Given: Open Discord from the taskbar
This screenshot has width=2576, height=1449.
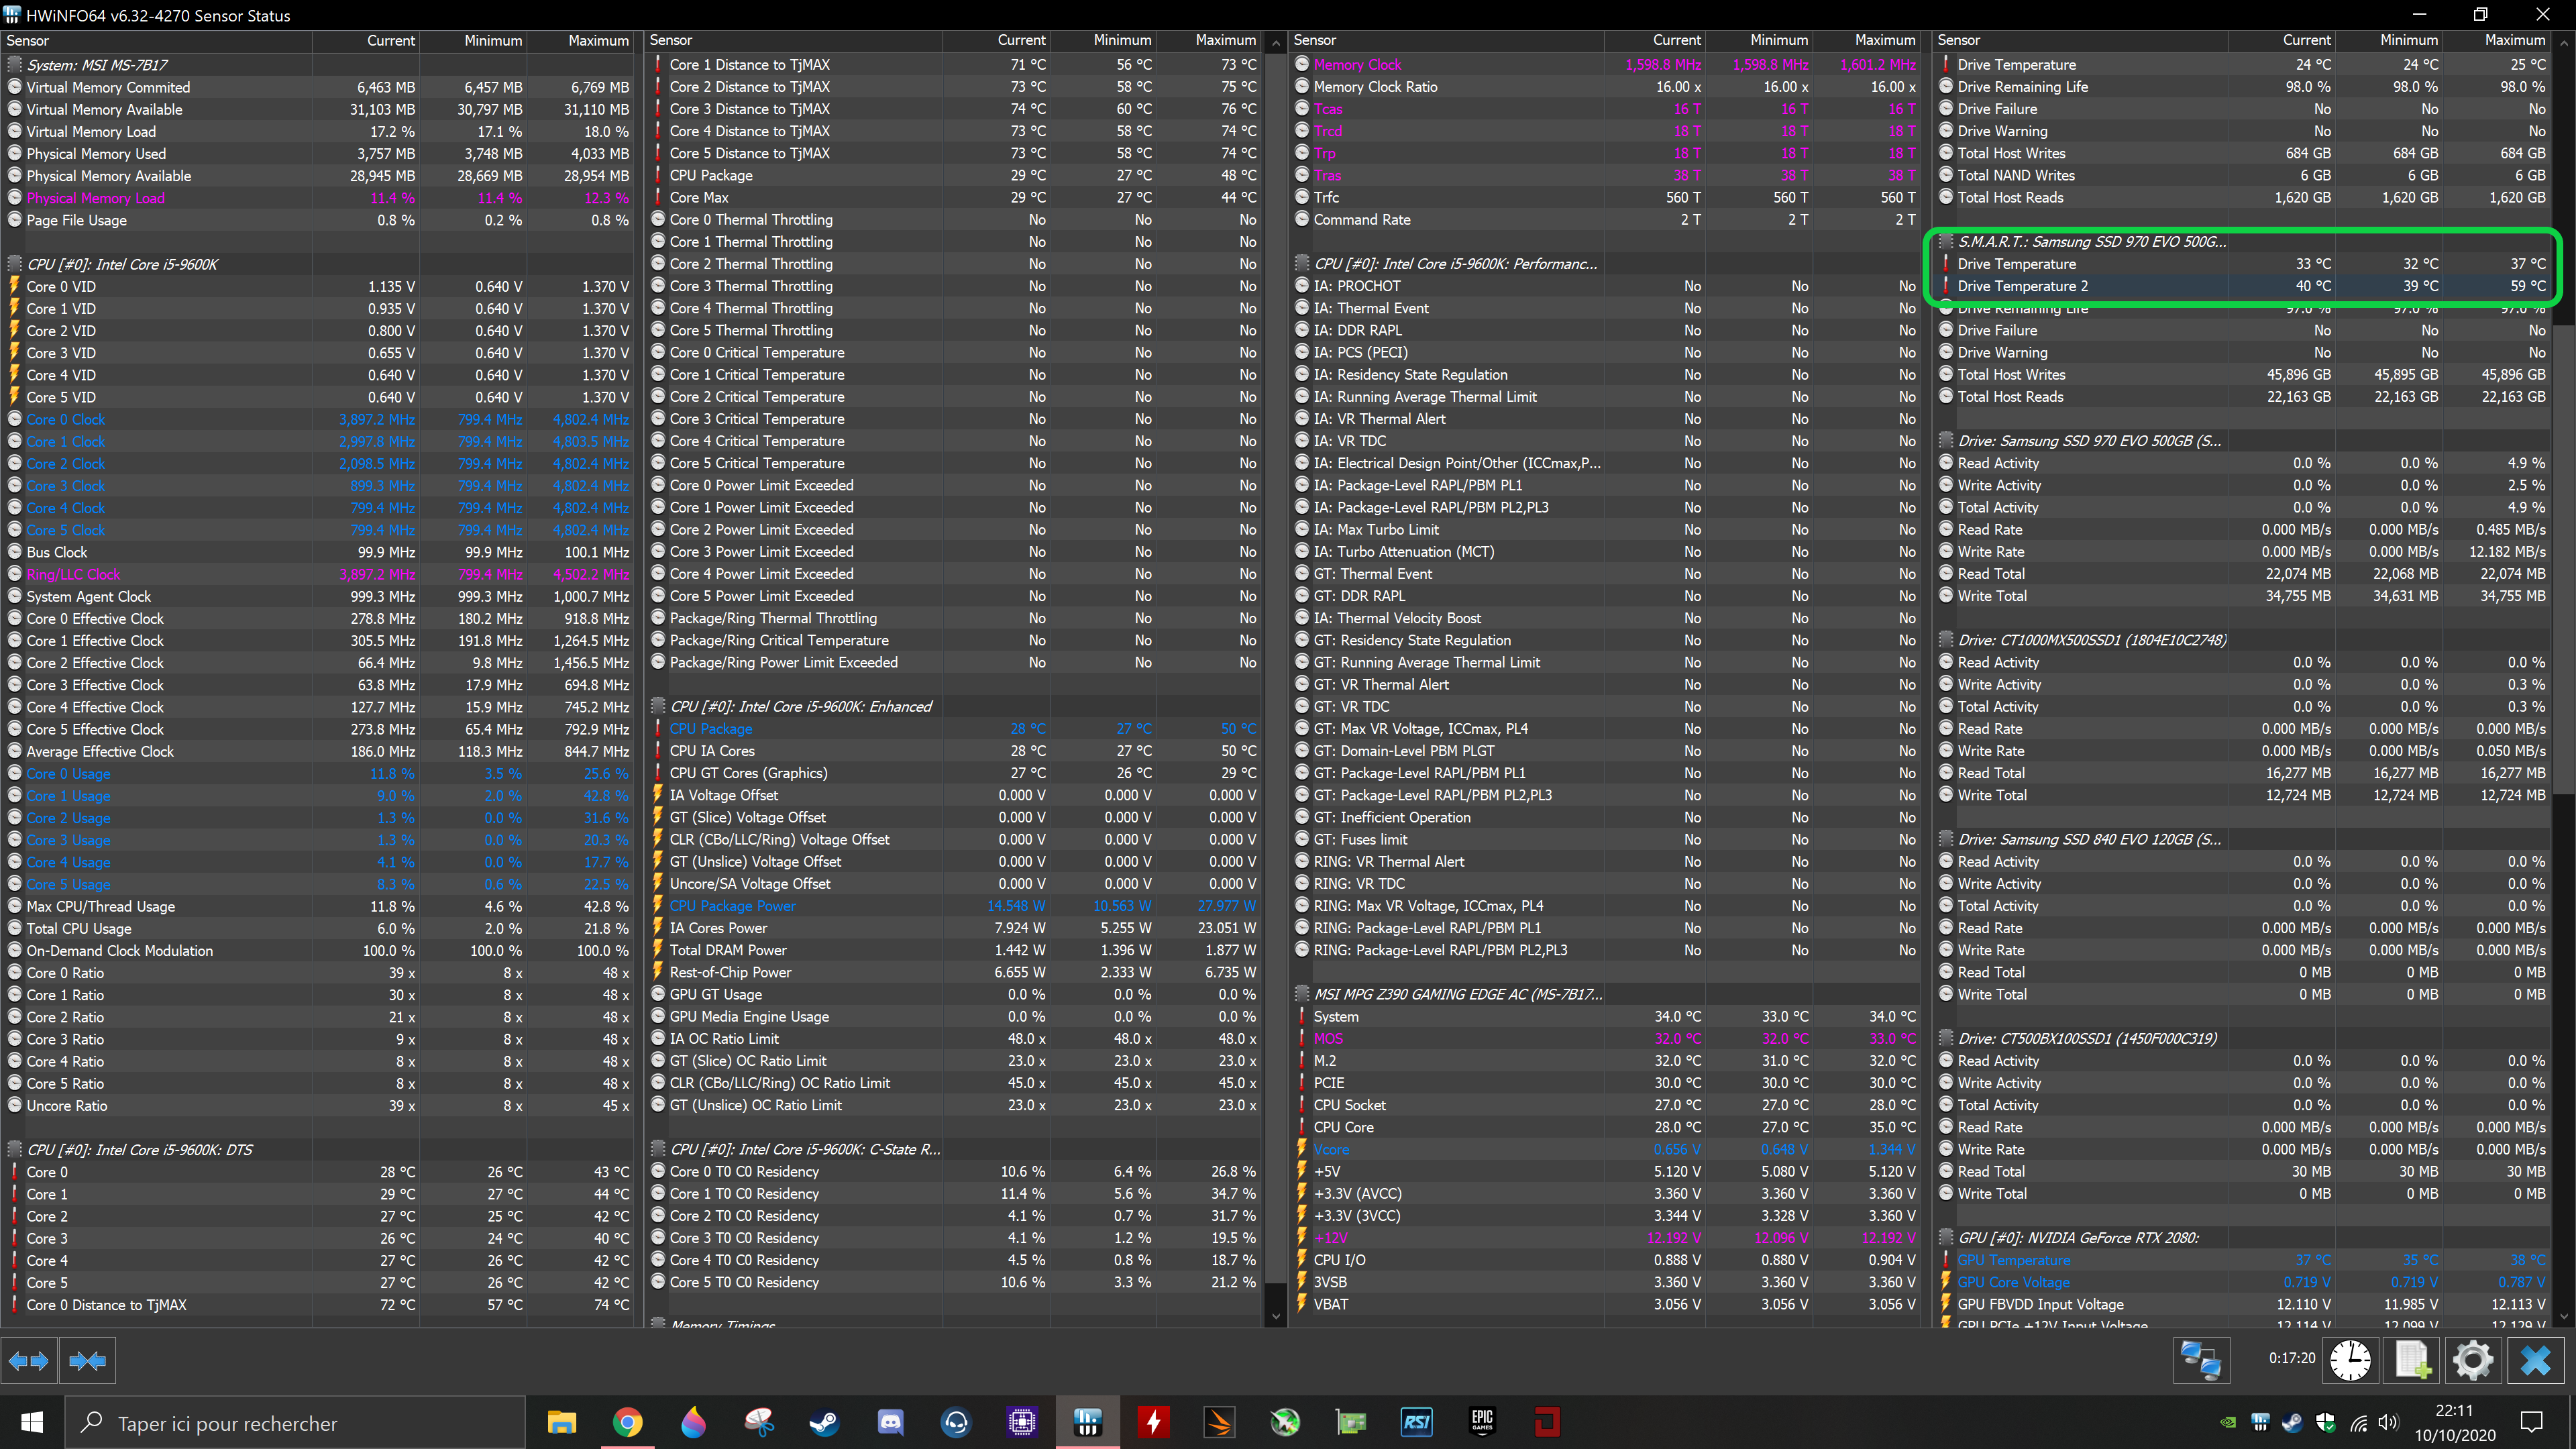Looking at the screenshot, I should pyautogui.click(x=890, y=1422).
